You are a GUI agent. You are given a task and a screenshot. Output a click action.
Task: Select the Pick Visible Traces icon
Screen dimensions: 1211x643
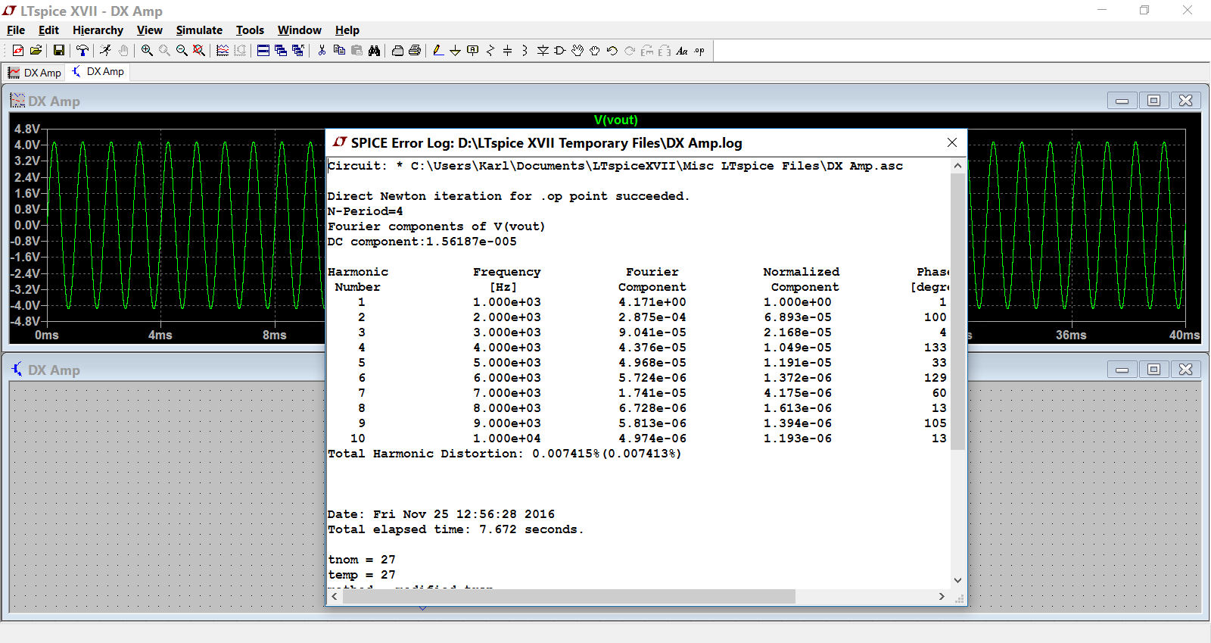pyautogui.click(x=223, y=51)
